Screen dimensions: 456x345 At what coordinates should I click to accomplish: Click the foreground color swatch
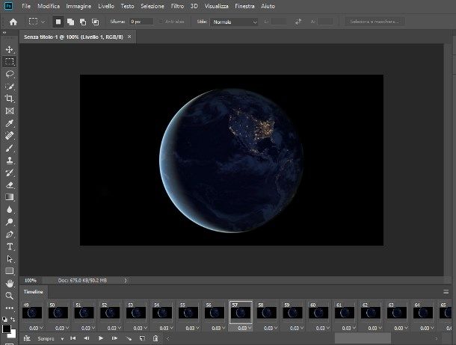click(6, 327)
